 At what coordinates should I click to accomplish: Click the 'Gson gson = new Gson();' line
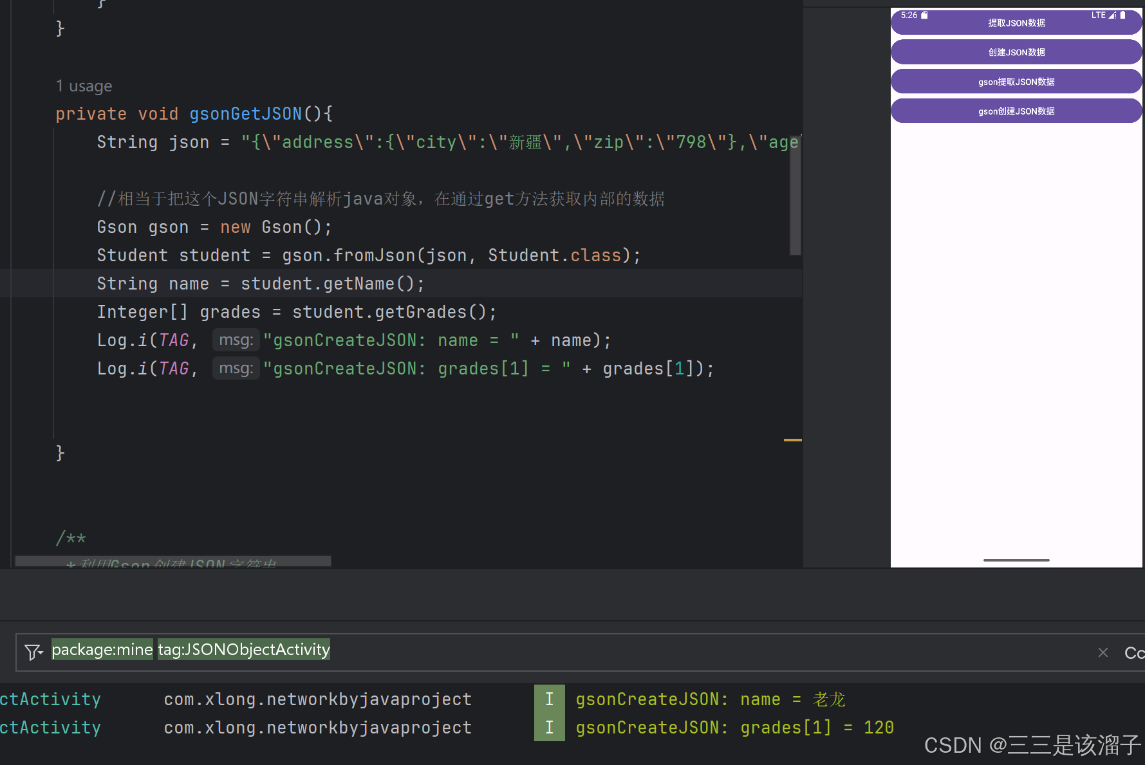pyautogui.click(x=214, y=227)
